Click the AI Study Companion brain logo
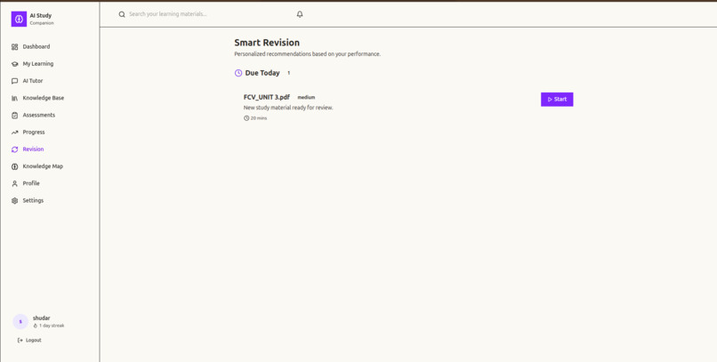The width and height of the screenshot is (717, 362). click(x=19, y=20)
